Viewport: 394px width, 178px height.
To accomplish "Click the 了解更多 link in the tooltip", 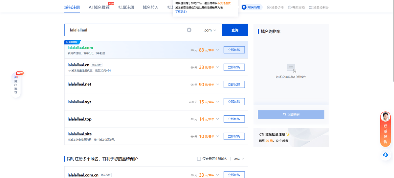I will pos(181,11).
